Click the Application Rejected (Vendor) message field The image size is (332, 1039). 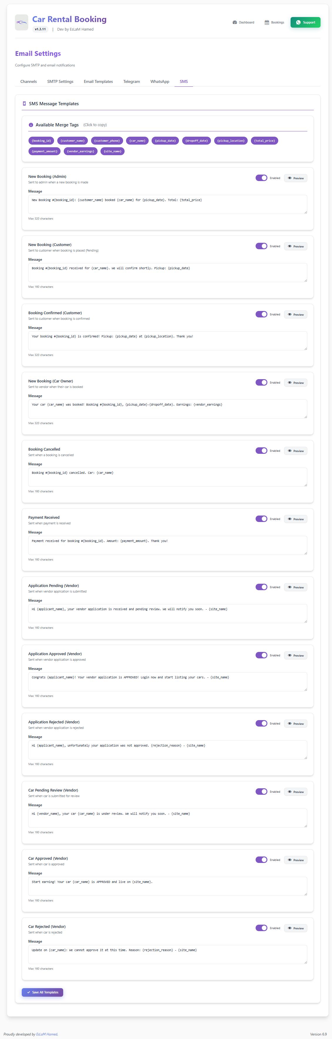coord(167,749)
